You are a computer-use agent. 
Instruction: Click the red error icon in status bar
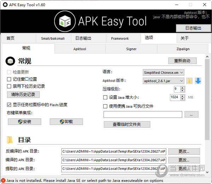3,180
